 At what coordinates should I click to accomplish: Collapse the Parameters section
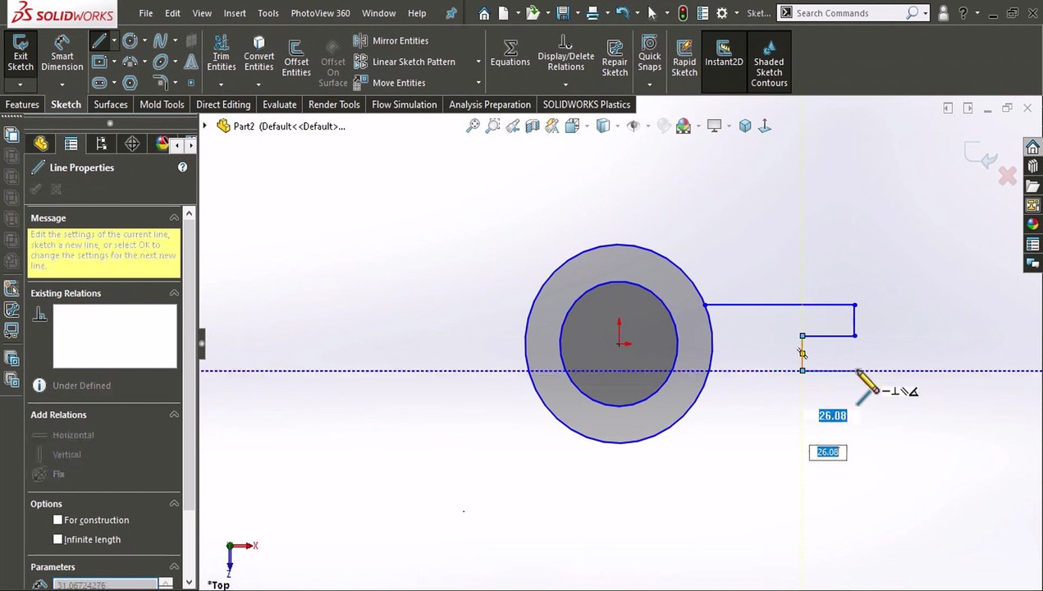(x=174, y=566)
